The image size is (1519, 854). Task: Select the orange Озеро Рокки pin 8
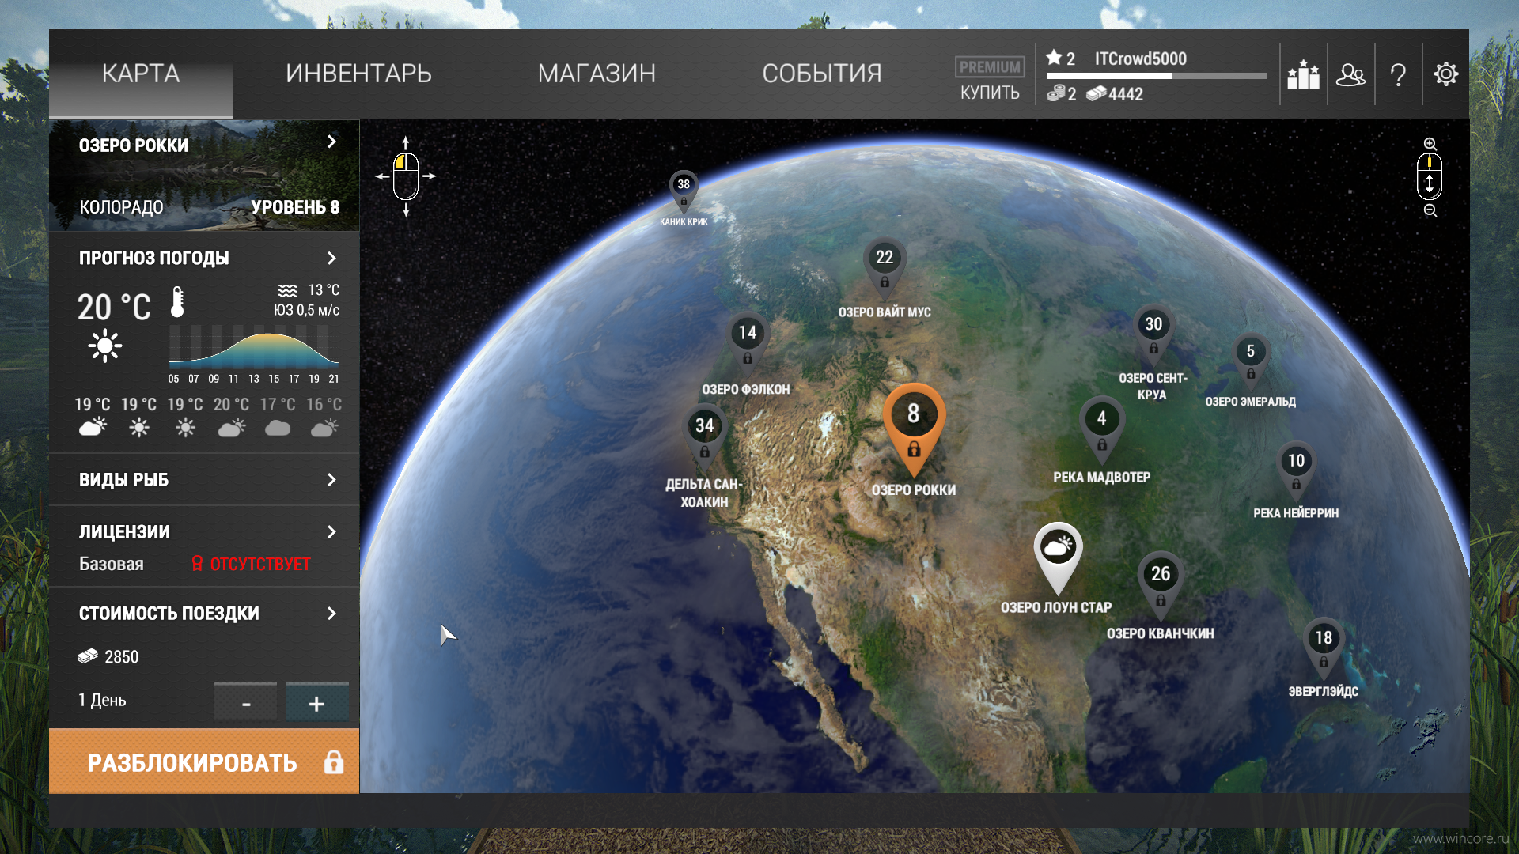[x=914, y=429]
